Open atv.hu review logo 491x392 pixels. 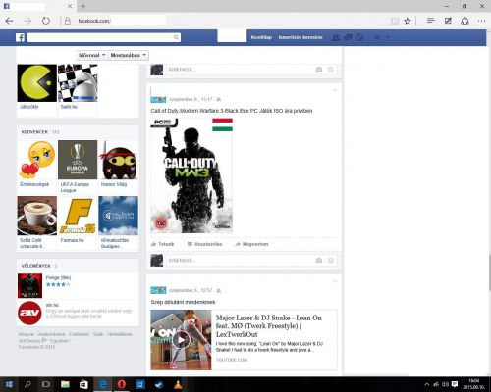click(x=29, y=313)
